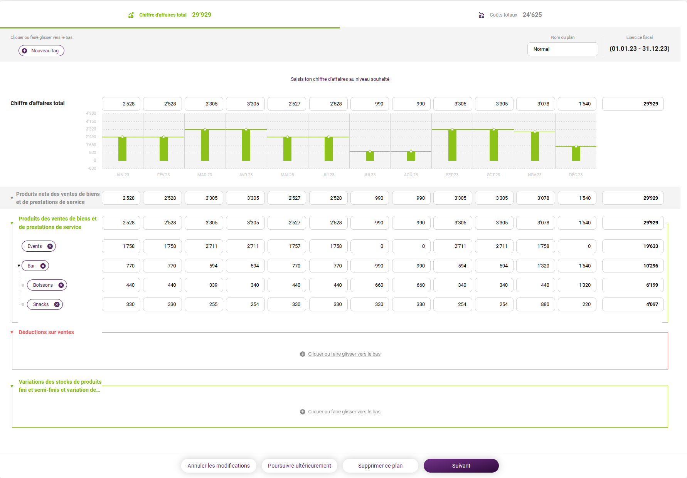Click Supprimer ce plan button
This screenshot has width=687, height=478.
point(380,466)
